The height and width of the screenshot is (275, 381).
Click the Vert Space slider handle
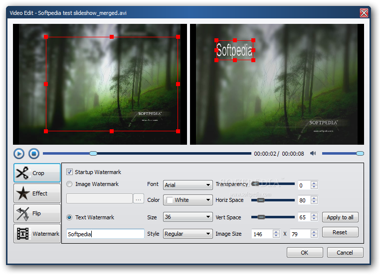pyautogui.click(x=261, y=217)
